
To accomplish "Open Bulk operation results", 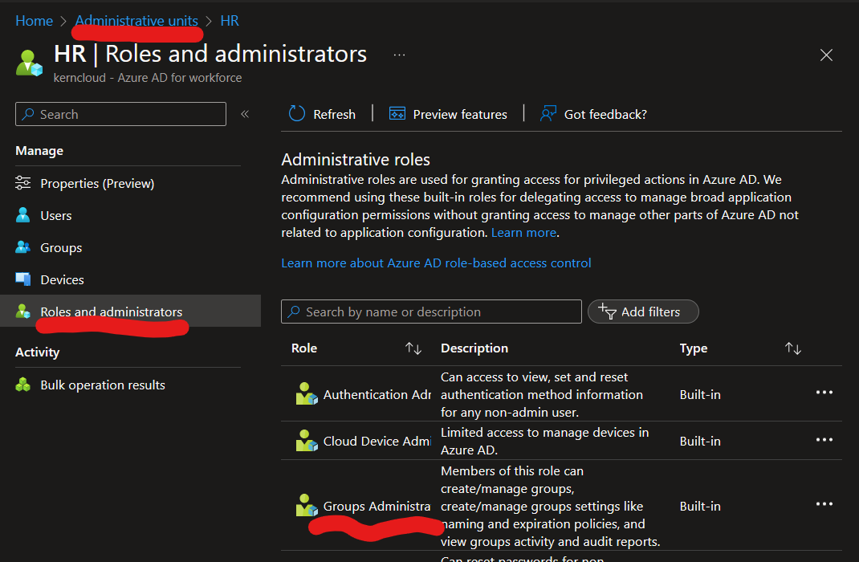I will (x=103, y=385).
